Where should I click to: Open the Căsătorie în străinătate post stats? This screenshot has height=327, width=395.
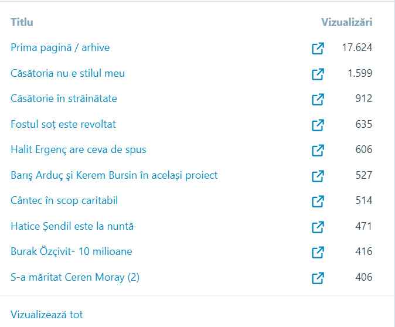64,99
